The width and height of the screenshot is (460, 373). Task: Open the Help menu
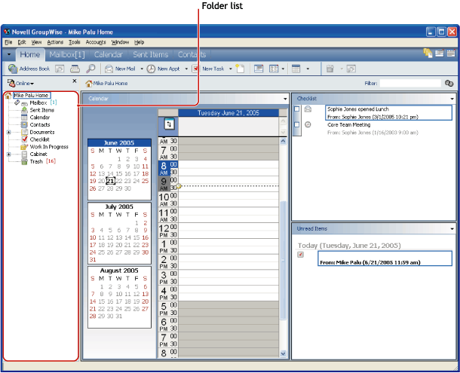[x=139, y=42]
